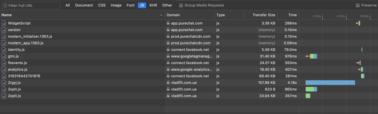Open the Name column sort chevron

pos(161,15)
